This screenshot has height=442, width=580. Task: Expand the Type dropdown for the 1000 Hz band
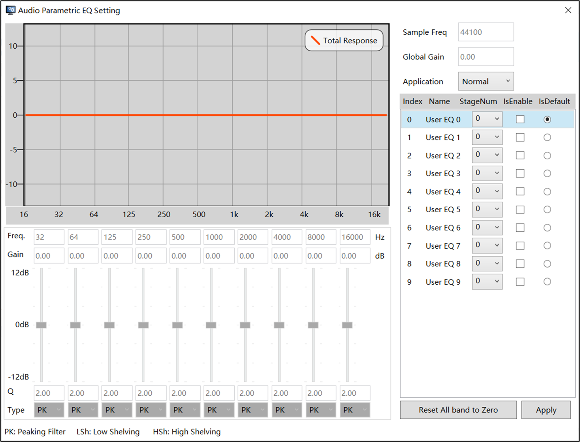[219, 410]
